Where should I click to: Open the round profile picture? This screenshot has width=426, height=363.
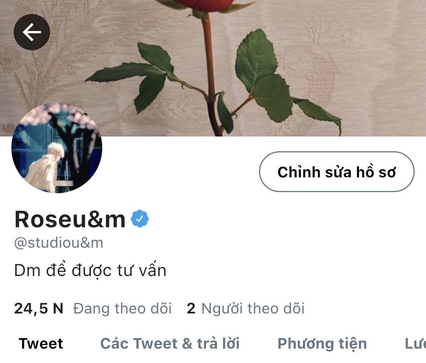(57, 148)
